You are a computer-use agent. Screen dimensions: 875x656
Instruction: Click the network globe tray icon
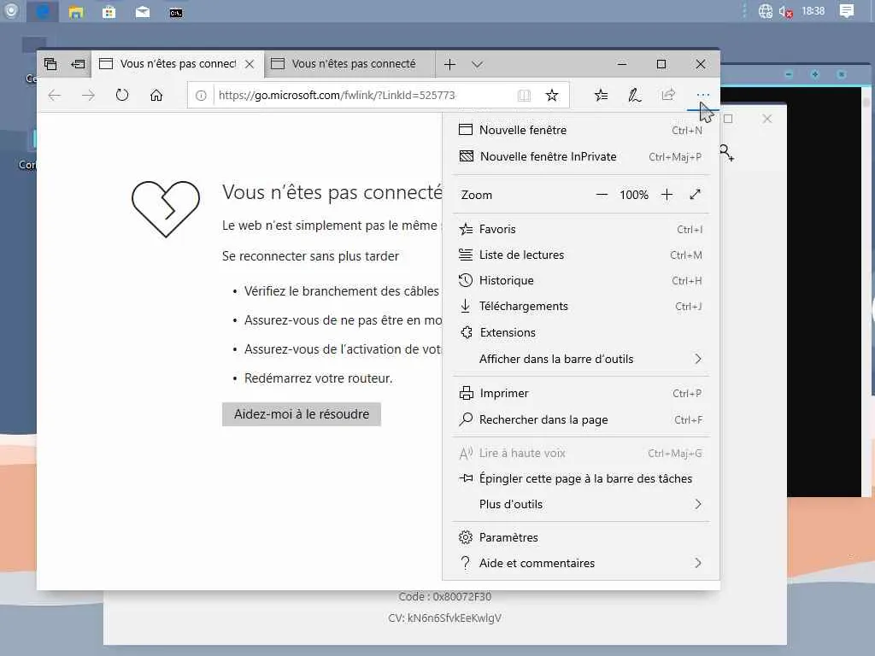point(765,11)
